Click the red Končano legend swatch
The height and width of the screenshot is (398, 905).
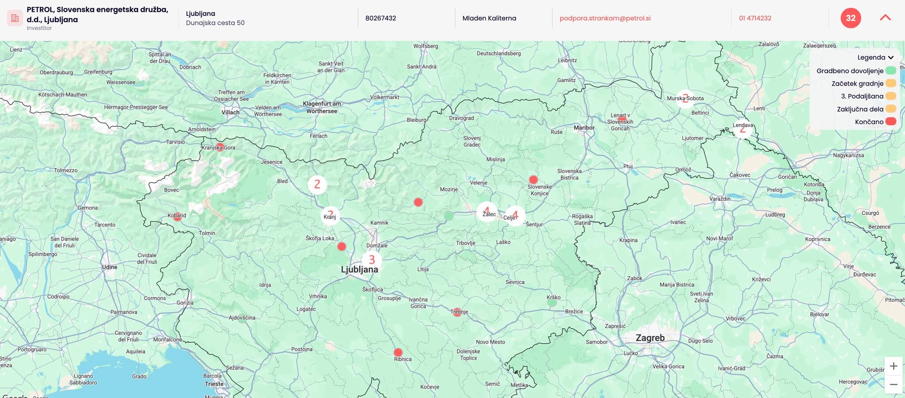coord(891,121)
